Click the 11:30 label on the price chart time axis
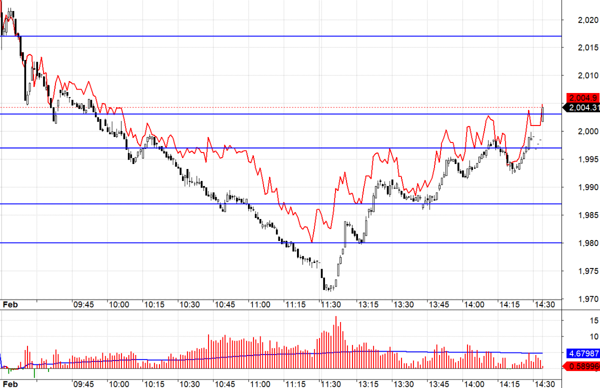The height and width of the screenshot is (388, 600). pos(331,304)
